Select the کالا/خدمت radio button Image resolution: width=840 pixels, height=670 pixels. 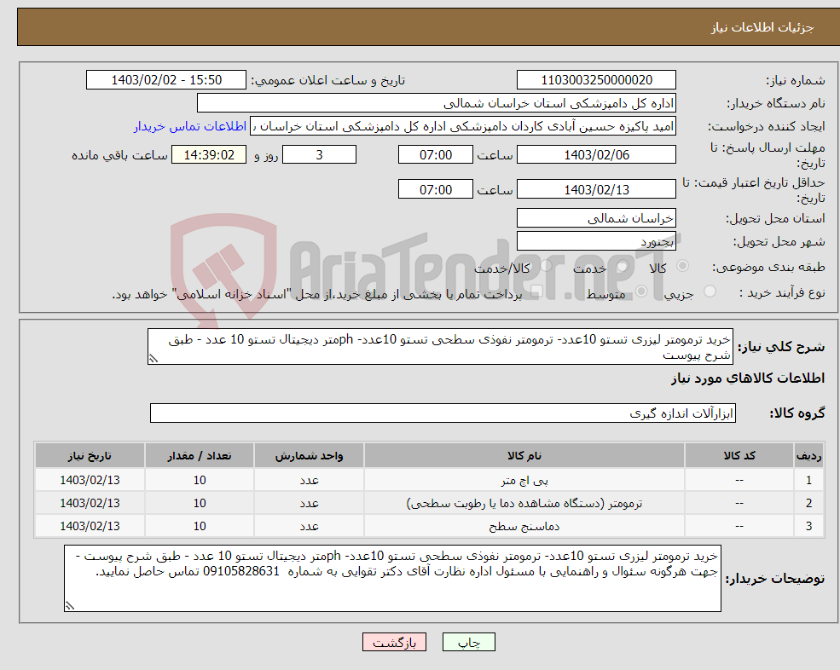coord(546,266)
